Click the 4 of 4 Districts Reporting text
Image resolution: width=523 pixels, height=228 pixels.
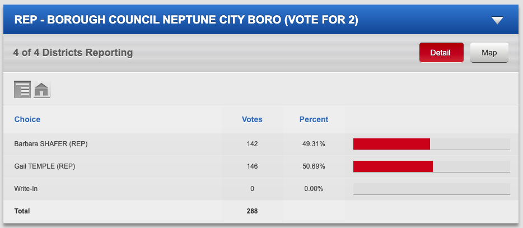(x=73, y=53)
